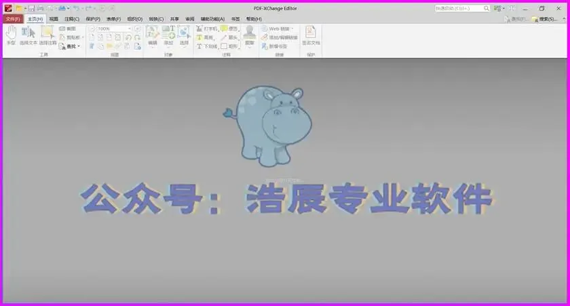Expand the Find (查找) dropdown arrow
Viewport: 570px width, 306px height.
(x=79, y=46)
